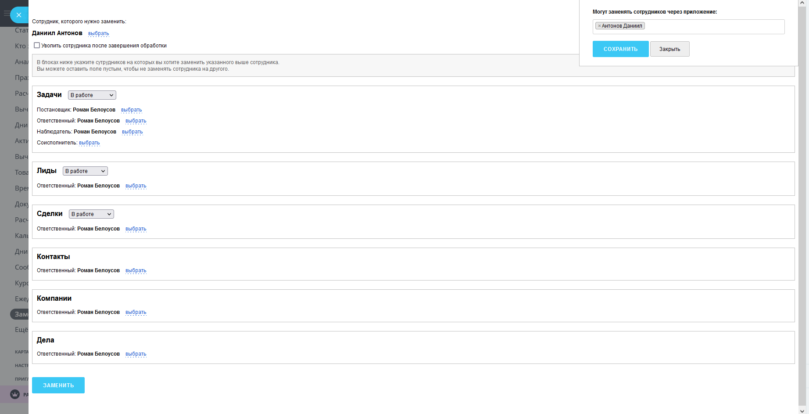The width and height of the screenshot is (809, 414).
Task: Click the employee name 'Даниил Антонов'
Action: pyautogui.click(x=57, y=33)
